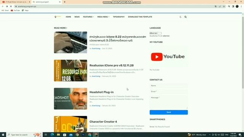Click author Averlaong under the Headshot Plug-in post
Image resolution: width=244 pixels, height=137 pixels.
(96, 106)
